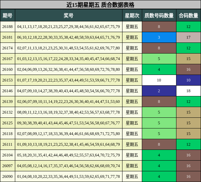
Task: Select the 期号 column header
Action: pos(7,16)
